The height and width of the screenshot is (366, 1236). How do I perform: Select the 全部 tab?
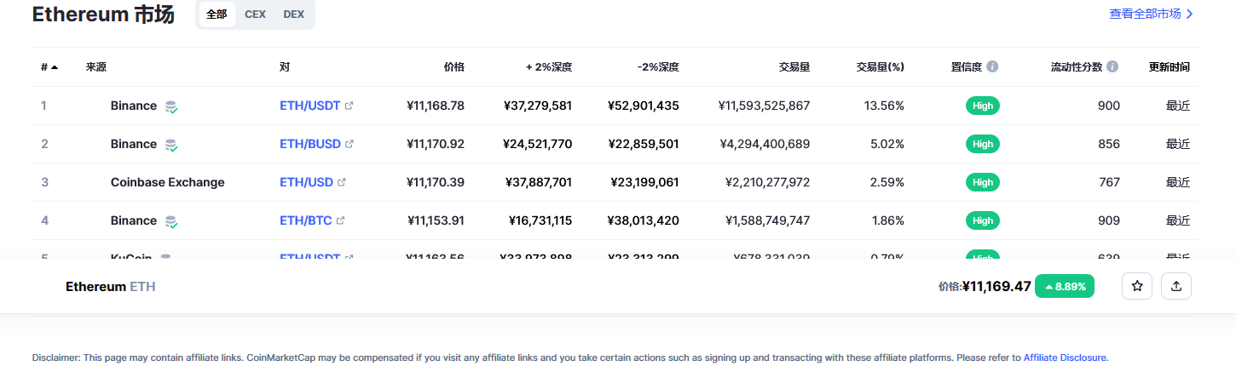217,14
